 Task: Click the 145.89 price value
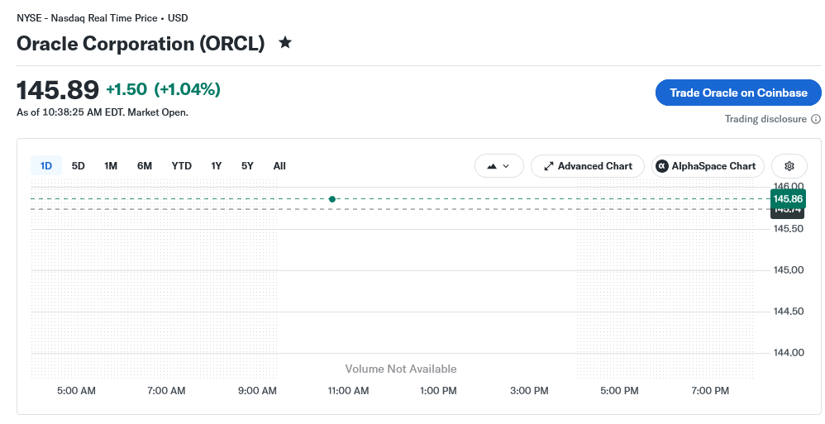click(x=58, y=90)
